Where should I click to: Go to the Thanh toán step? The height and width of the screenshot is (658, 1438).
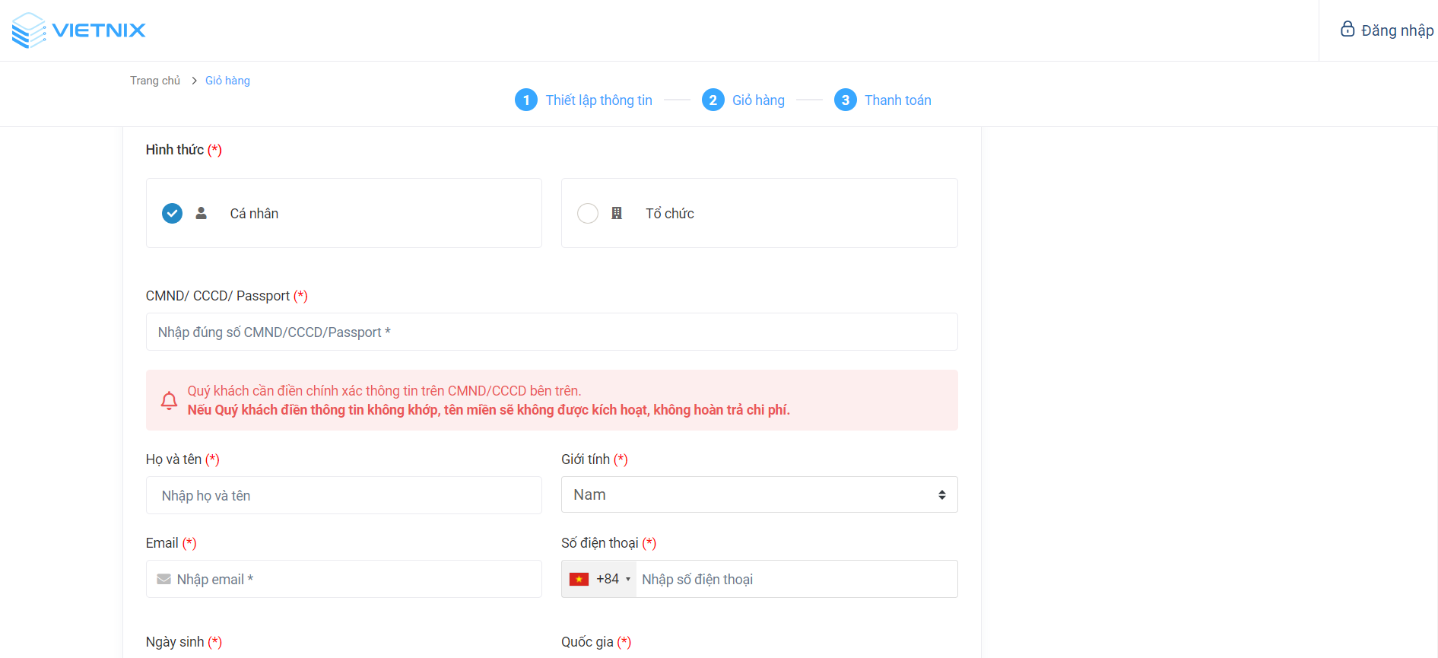[897, 100]
